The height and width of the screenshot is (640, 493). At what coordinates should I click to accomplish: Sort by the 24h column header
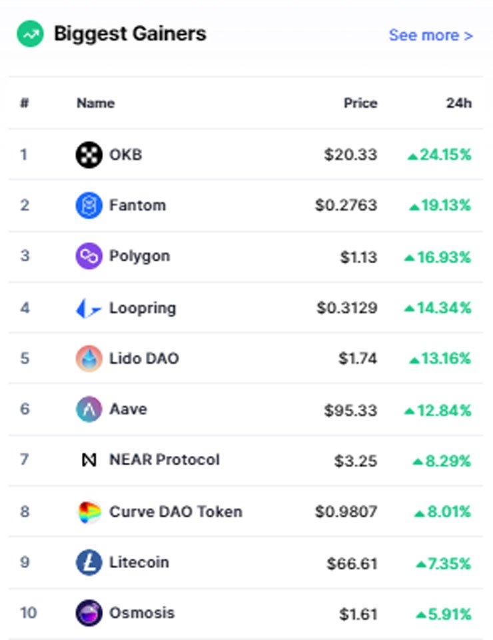[x=459, y=103]
